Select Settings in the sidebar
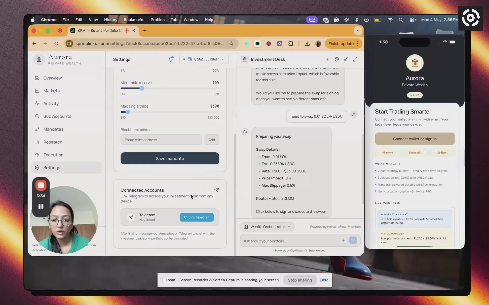 66,167
